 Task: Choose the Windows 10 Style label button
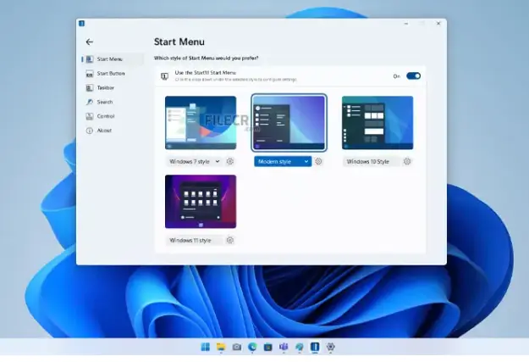click(370, 161)
